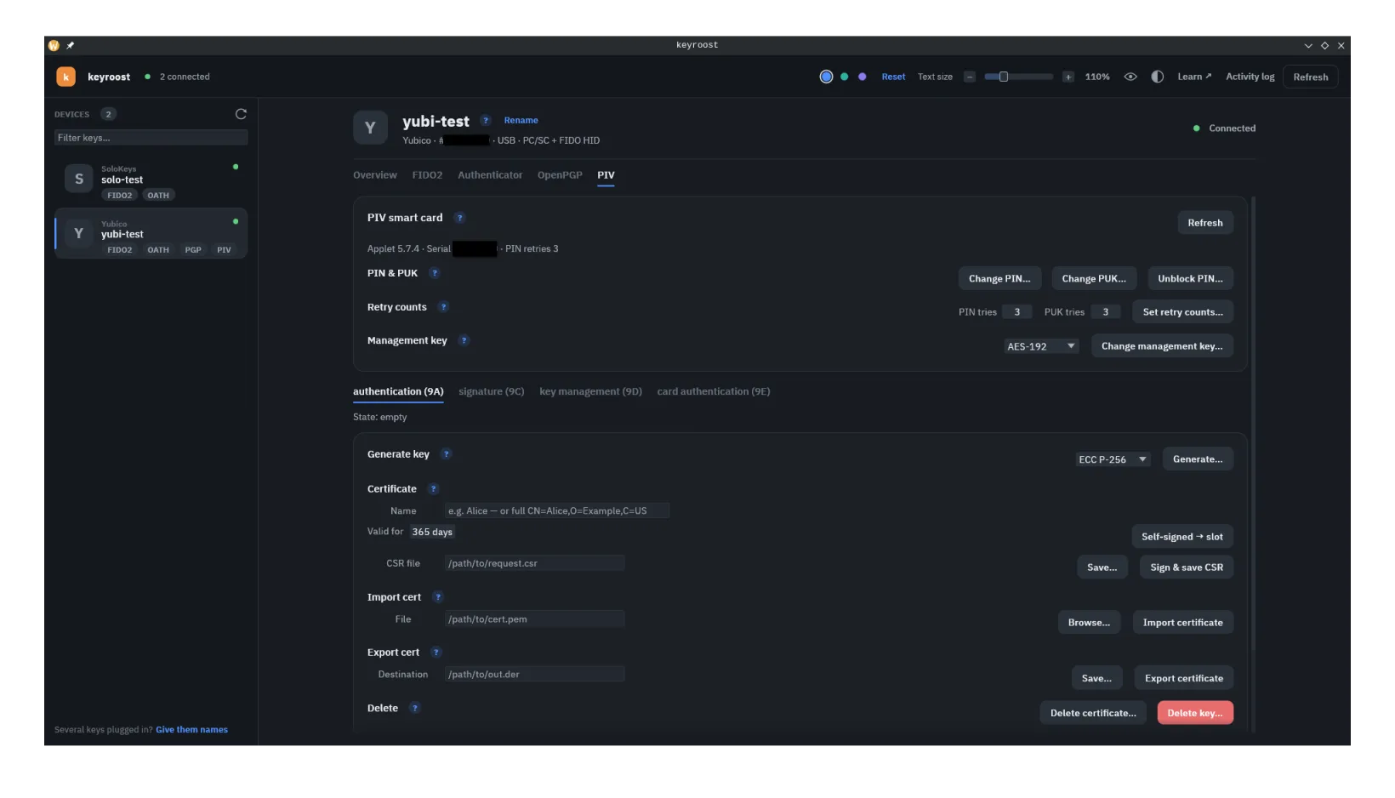1395x798 pixels.
Task: Click the red Delete key button
Action: 1195,713
